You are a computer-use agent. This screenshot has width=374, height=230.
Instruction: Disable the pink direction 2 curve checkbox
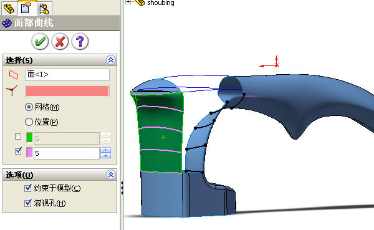[18, 151]
